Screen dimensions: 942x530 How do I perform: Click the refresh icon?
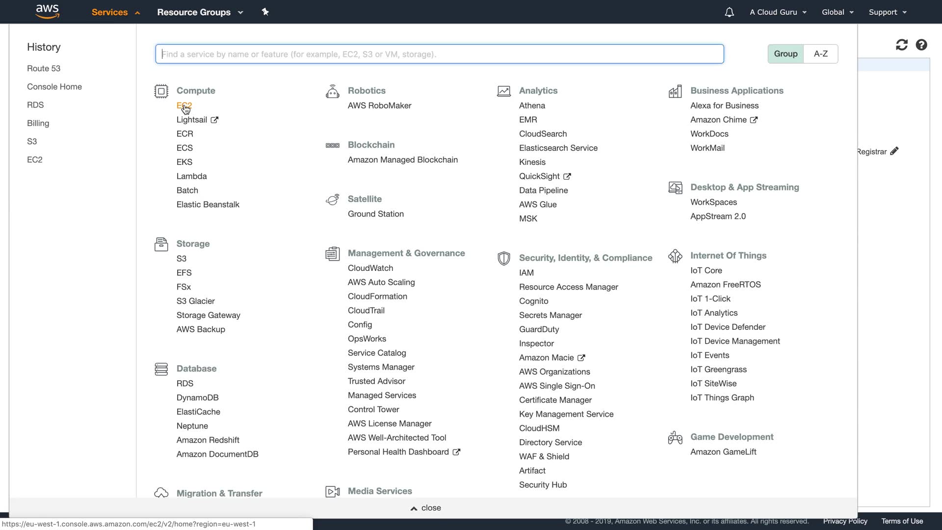901,45
